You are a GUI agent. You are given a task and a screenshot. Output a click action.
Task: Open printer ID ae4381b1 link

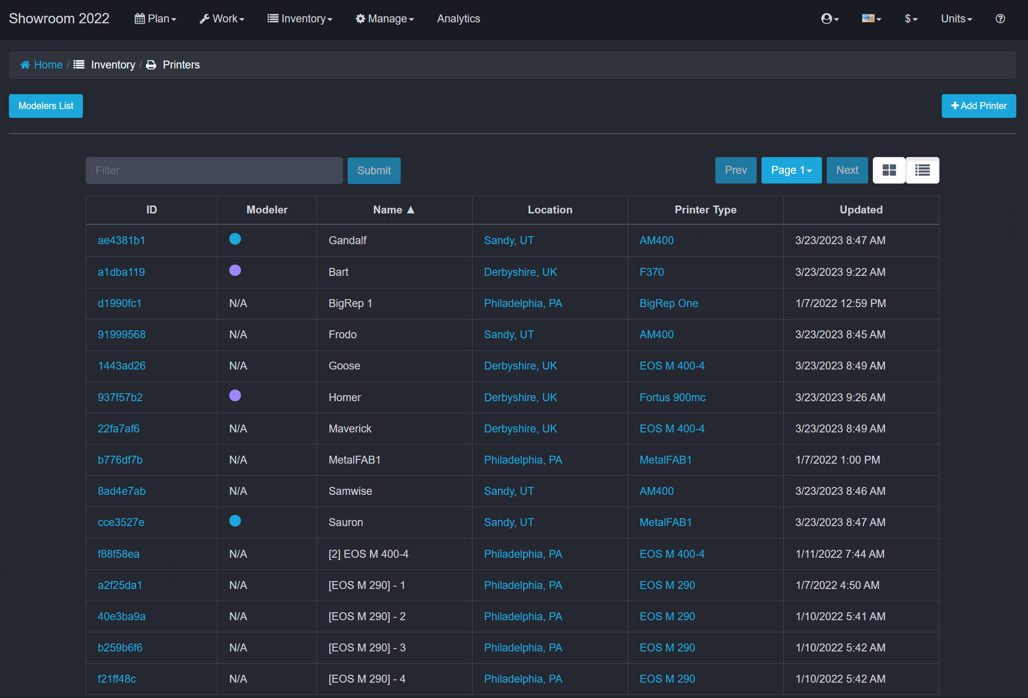click(x=121, y=240)
